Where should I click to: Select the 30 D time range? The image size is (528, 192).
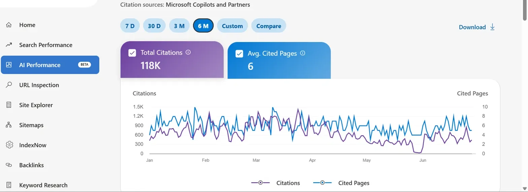[154, 26]
